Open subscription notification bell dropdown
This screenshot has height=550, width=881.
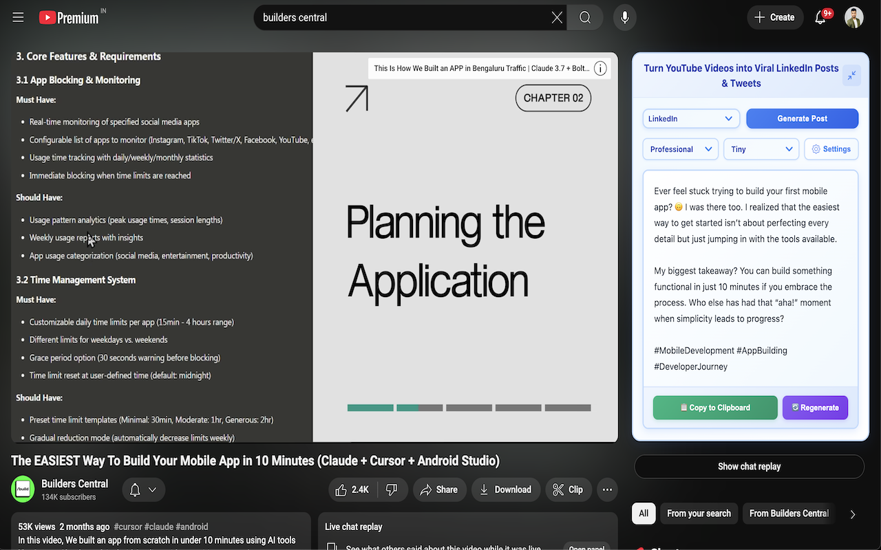[x=144, y=489]
